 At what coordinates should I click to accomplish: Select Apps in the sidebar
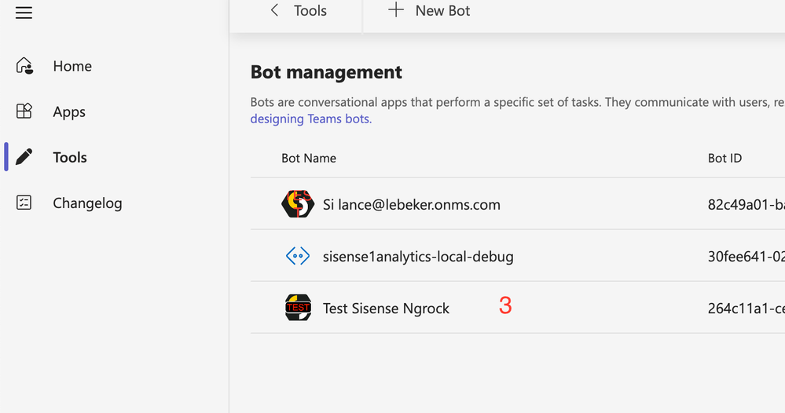[x=69, y=111]
